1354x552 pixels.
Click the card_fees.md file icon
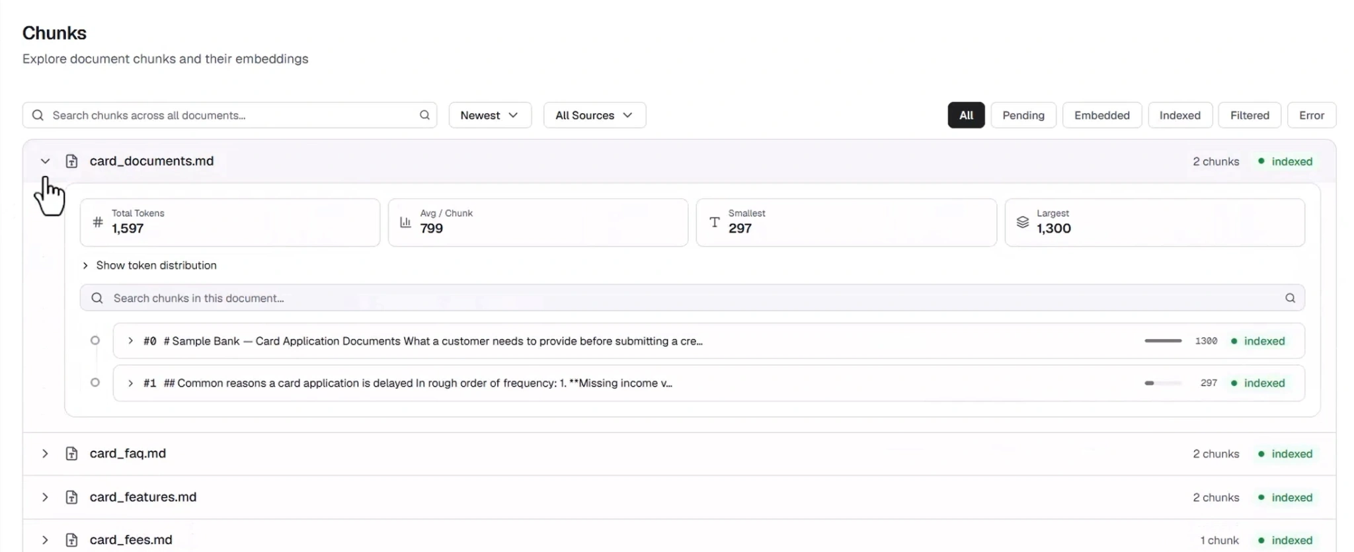(71, 540)
